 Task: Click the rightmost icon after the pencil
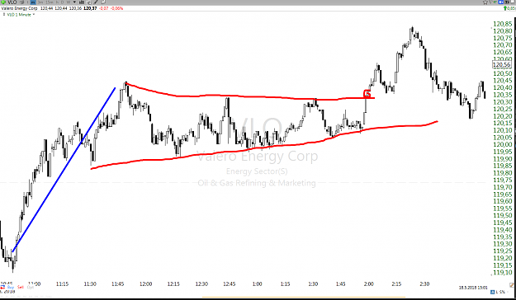pos(103,2)
